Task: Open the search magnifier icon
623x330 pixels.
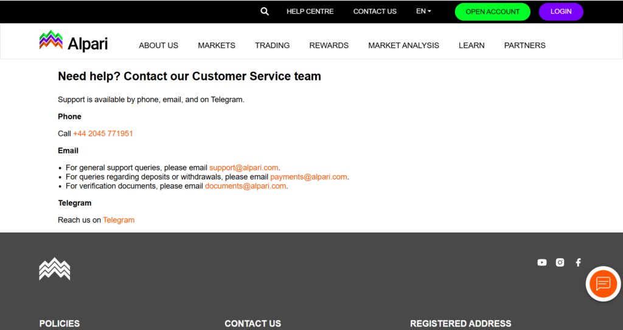Action: 265,12
